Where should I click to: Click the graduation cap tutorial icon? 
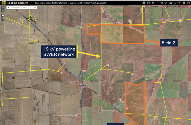click(179, 3)
